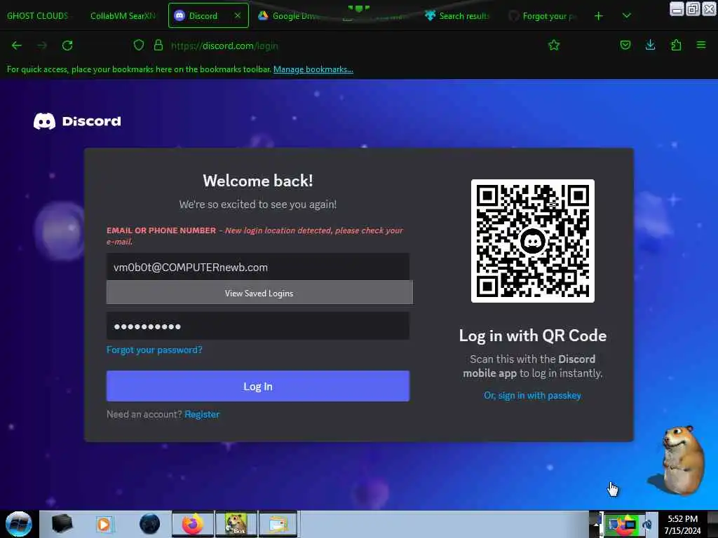The height and width of the screenshot is (538, 718).
Task: Click the URL address bar
Action: 348,46
